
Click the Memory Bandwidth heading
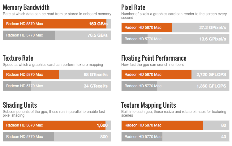pyautogui.click(x=26, y=7)
